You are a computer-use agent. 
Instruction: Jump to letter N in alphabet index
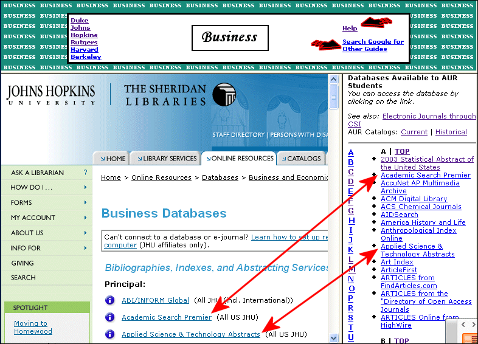pos(351,279)
